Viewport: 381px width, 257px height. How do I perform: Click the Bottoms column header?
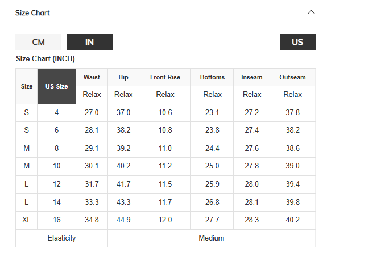212,77
